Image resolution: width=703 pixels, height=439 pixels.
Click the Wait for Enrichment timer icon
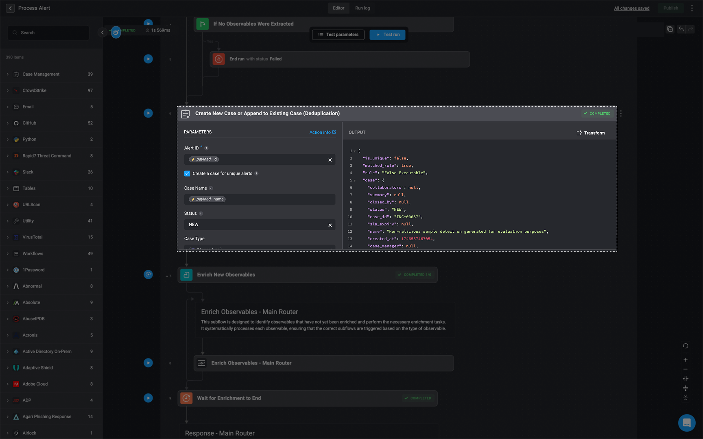click(x=186, y=398)
